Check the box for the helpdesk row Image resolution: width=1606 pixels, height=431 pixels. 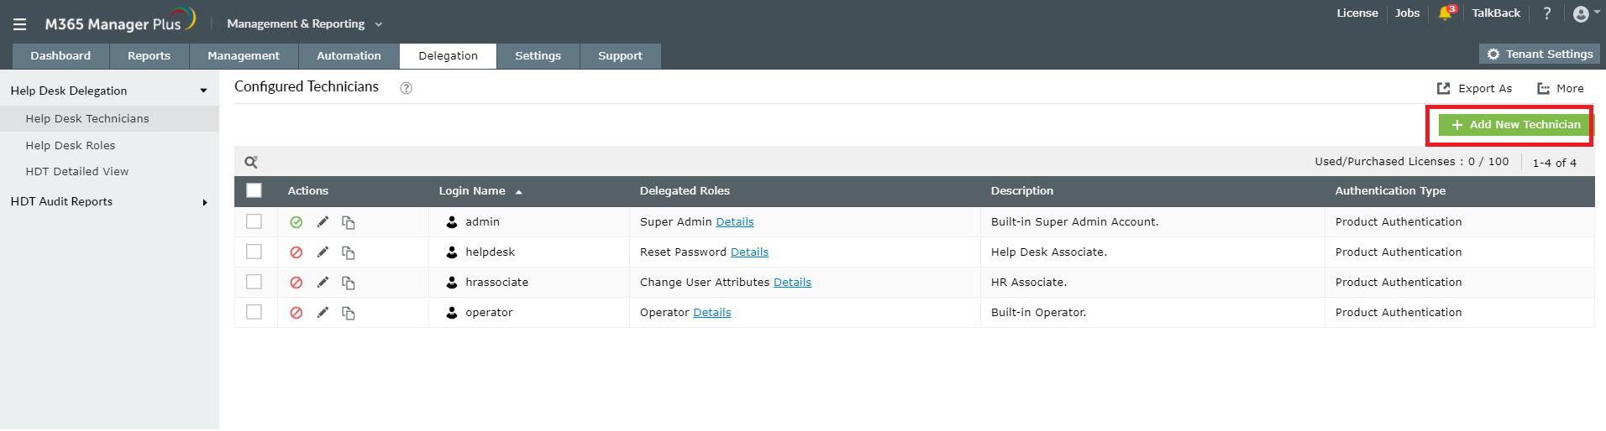click(x=254, y=252)
